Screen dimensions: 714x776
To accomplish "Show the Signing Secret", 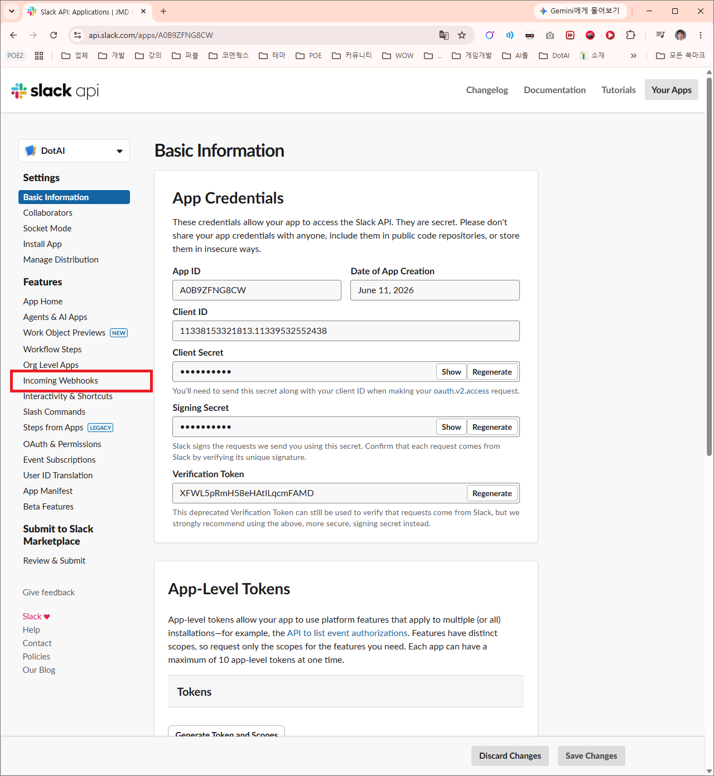I will [451, 427].
